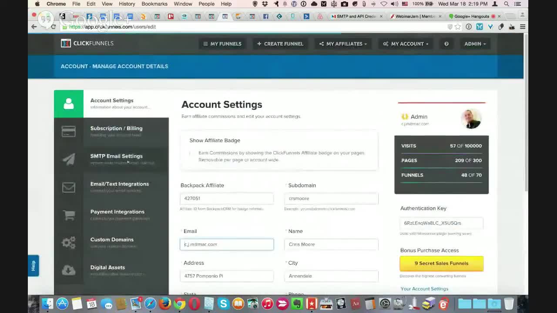The width and height of the screenshot is (557, 313).
Task: Click the gold laurel badge beside Admin
Action: pos(405,117)
